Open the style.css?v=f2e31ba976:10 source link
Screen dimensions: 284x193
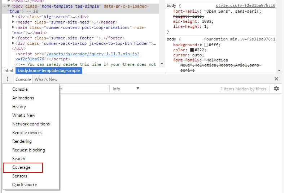pyautogui.click(x=245, y=6)
